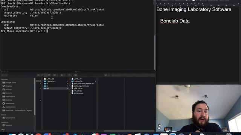
Task: Open iCloud Drive in Finder sidebar
Action: coord(9,118)
